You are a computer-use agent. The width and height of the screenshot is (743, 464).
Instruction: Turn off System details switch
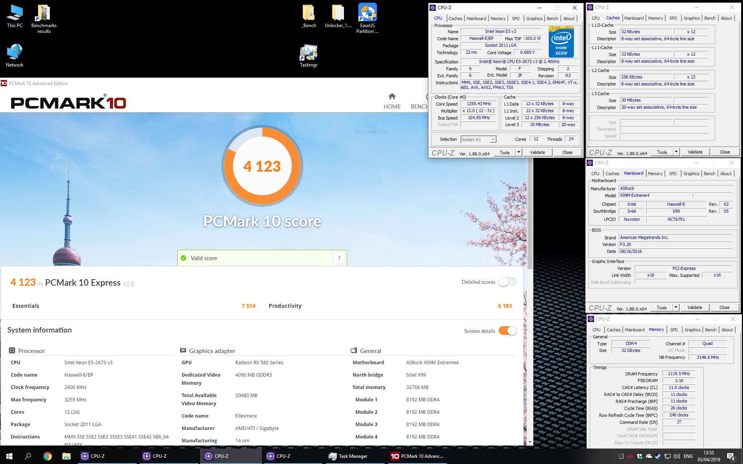pyautogui.click(x=507, y=331)
